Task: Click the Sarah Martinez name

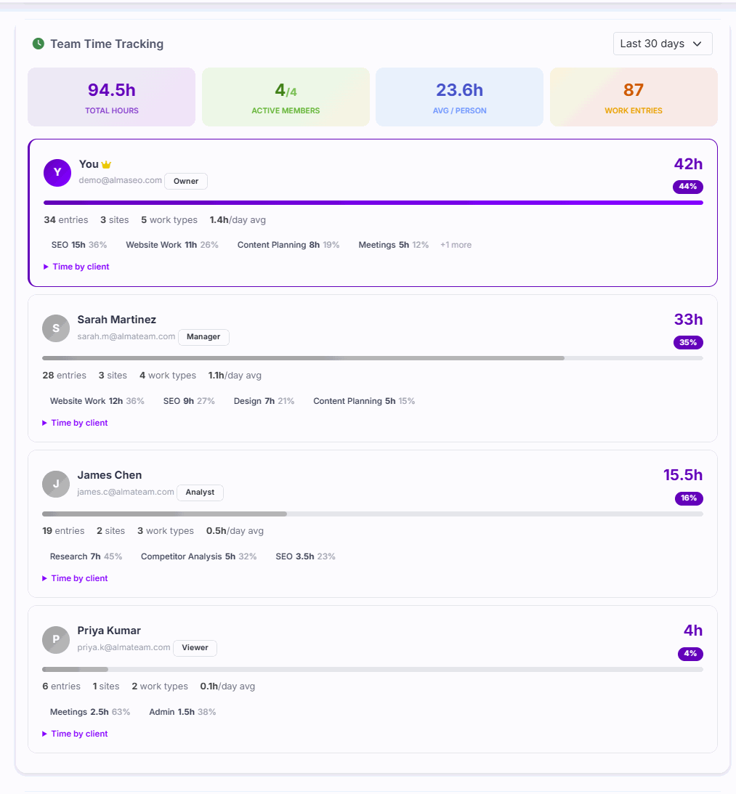Action: pyautogui.click(x=116, y=320)
